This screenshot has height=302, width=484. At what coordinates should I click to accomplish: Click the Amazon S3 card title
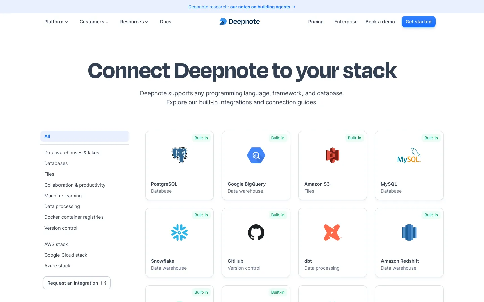click(x=317, y=184)
